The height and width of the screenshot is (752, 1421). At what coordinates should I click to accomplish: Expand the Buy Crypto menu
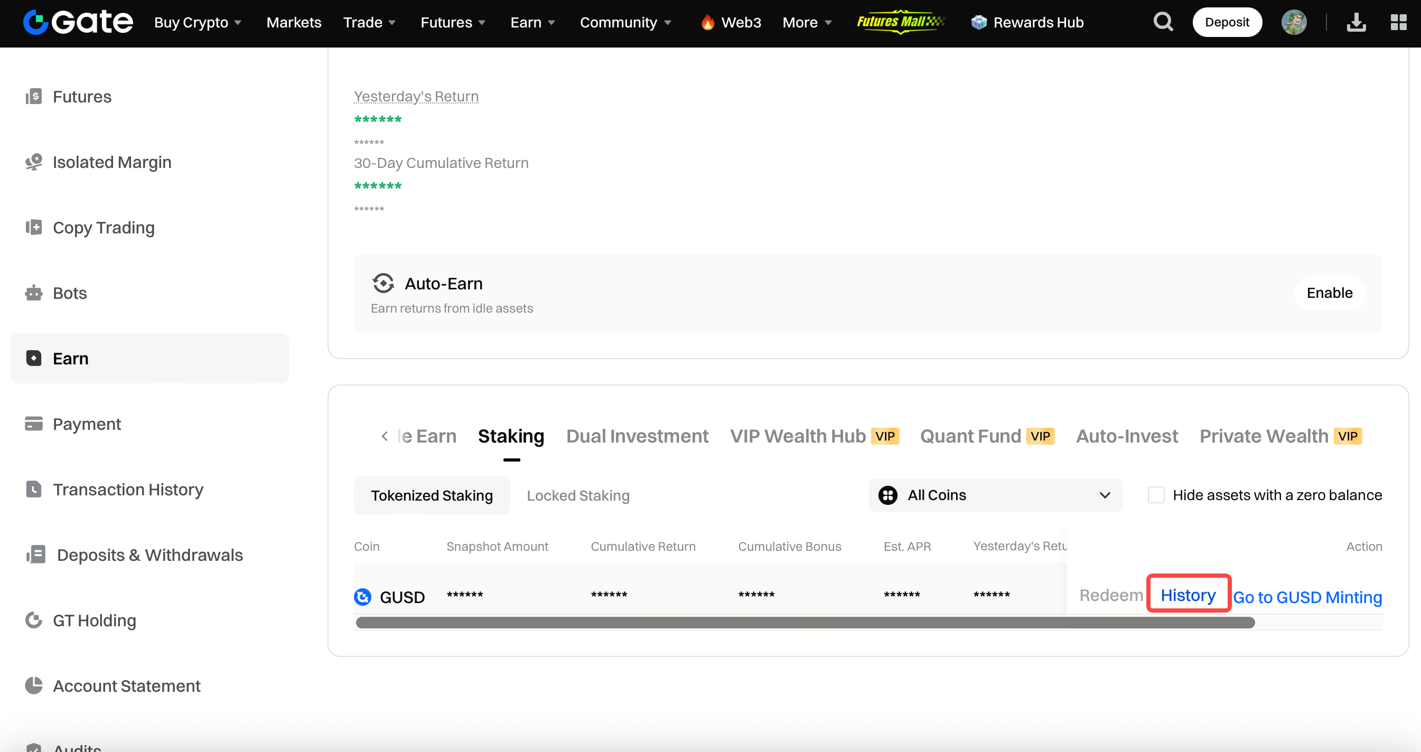click(x=198, y=22)
